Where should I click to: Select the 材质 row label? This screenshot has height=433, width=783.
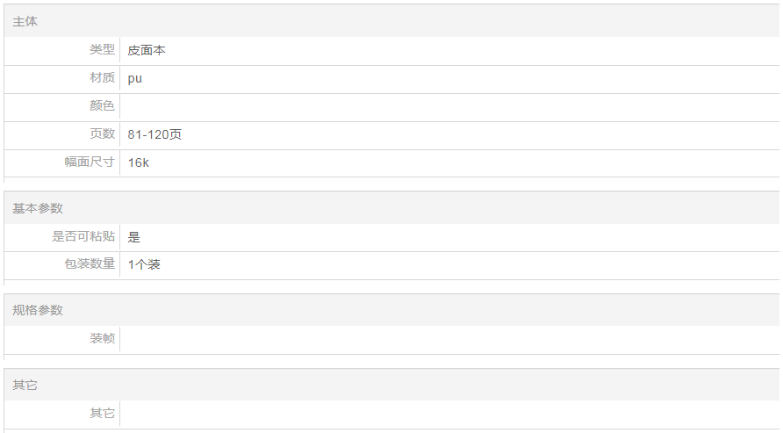(102, 78)
